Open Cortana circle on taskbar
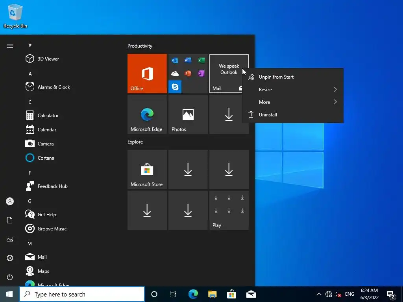403x302 pixels. [154, 294]
